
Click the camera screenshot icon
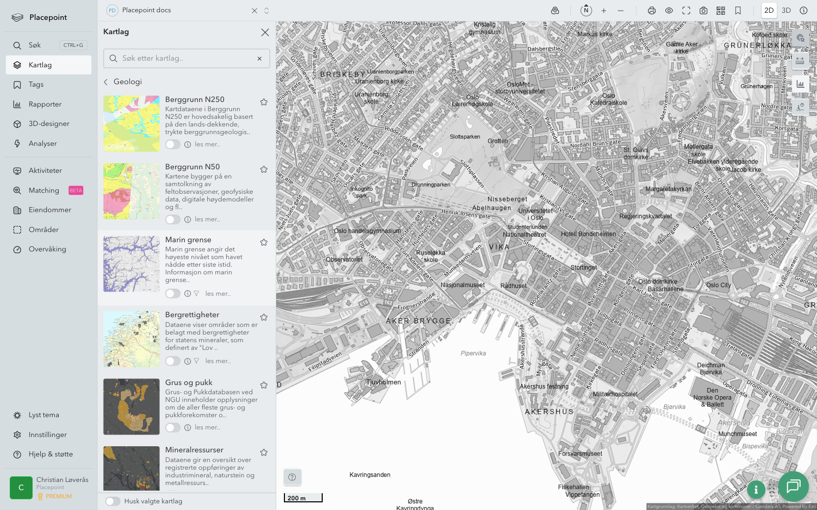tap(703, 11)
